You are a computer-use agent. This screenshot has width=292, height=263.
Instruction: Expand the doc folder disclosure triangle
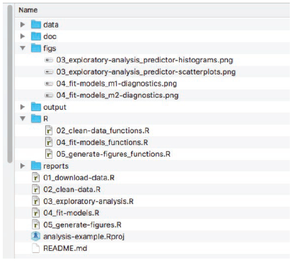coord(23,36)
